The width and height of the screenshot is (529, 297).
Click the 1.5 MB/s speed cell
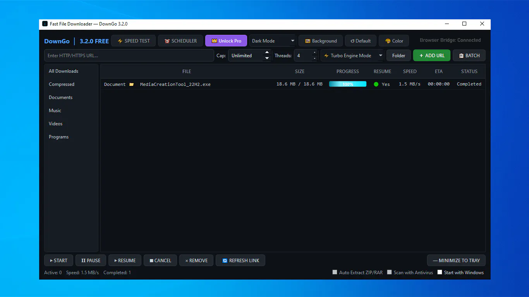[x=410, y=84]
